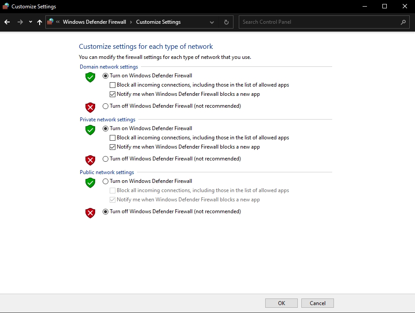Click the Forward arrow navigation icon
This screenshot has height=313, width=415.
click(x=20, y=22)
